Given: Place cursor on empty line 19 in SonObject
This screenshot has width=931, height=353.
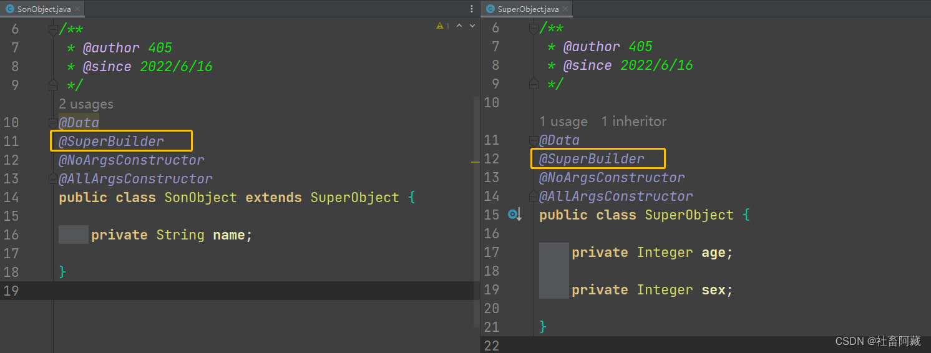Looking at the screenshot, I should pos(250,291).
